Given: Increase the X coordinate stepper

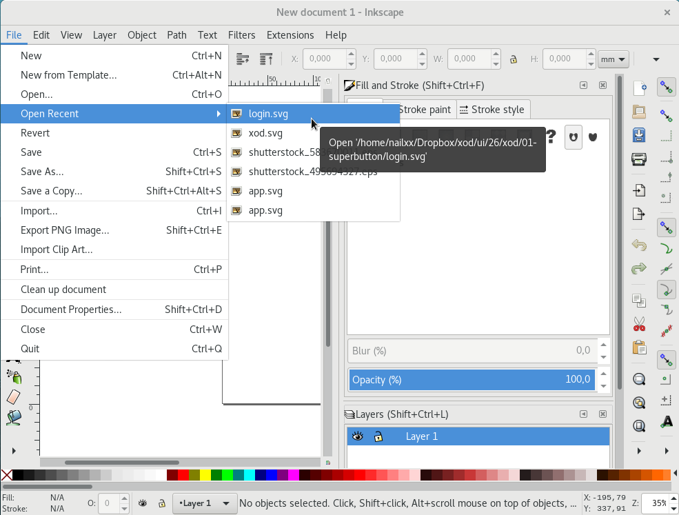Looking at the screenshot, I should [351, 54].
